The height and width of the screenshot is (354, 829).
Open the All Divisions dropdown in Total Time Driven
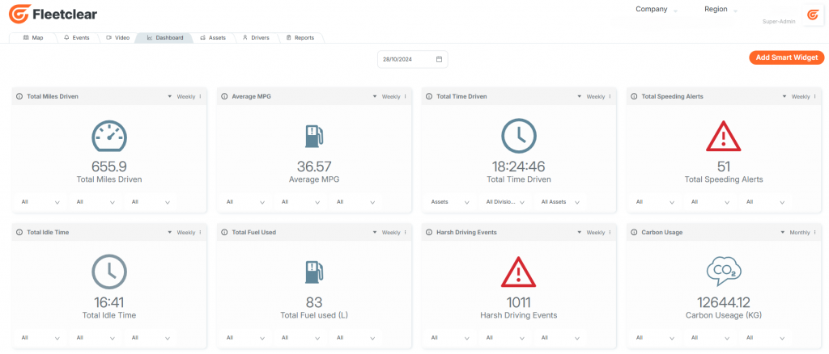pyautogui.click(x=504, y=202)
